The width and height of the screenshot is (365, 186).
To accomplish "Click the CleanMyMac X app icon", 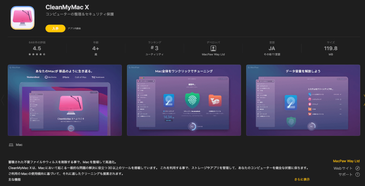I will pyautogui.click(x=22, y=18).
